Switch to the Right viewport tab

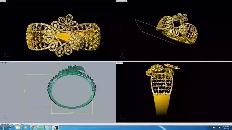pyautogui.click(x=23, y=124)
